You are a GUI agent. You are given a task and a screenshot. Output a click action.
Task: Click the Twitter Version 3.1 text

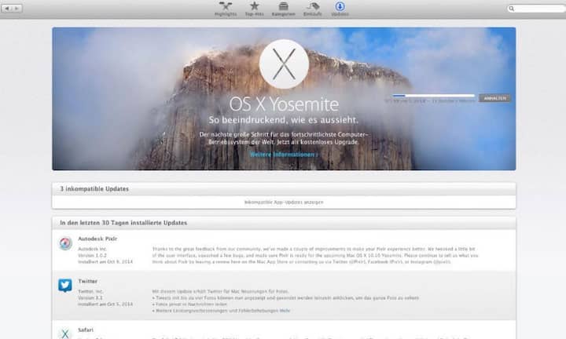(90, 297)
